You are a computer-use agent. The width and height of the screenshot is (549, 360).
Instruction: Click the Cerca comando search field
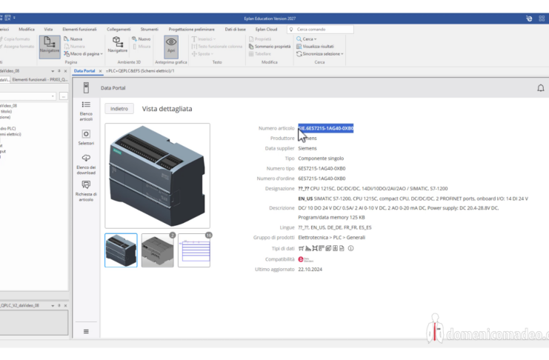[x=320, y=30]
